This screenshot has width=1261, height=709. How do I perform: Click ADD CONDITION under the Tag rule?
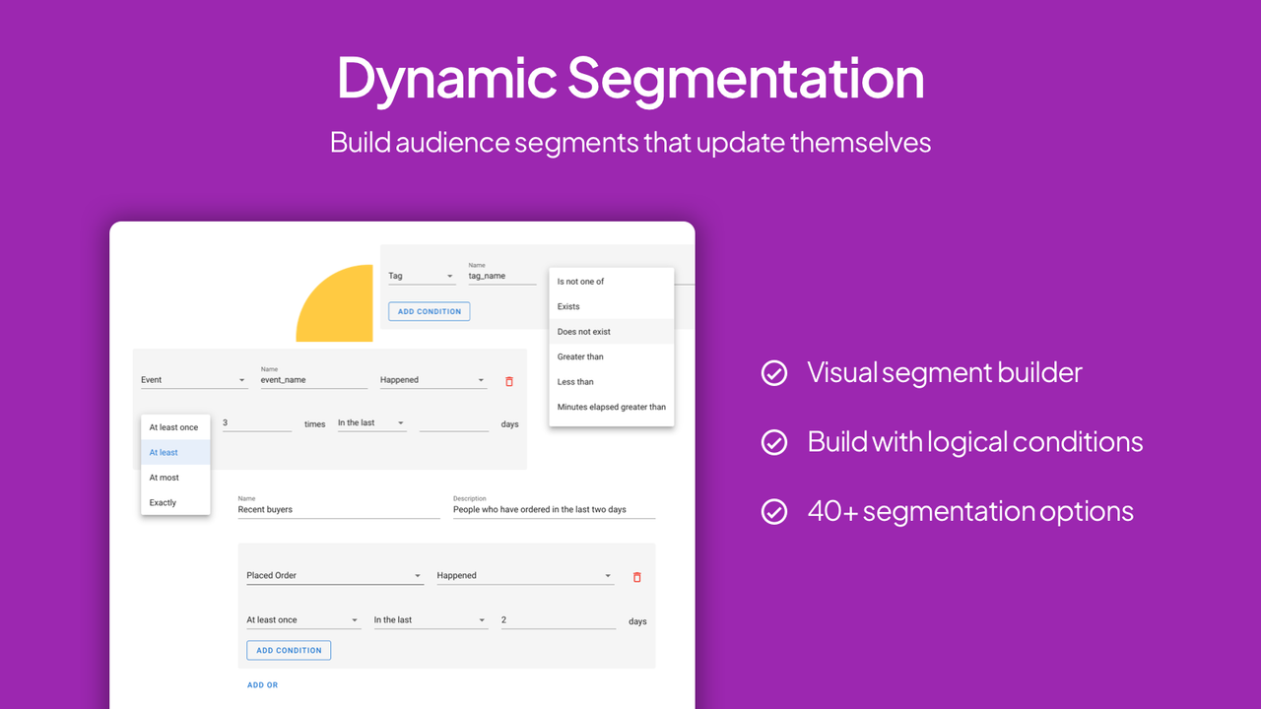pyautogui.click(x=429, y=310)
